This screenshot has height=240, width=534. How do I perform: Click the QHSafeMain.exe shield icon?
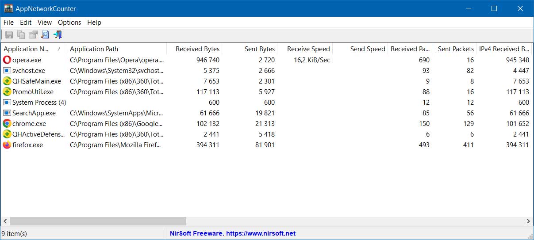click(x=7, y=81)
